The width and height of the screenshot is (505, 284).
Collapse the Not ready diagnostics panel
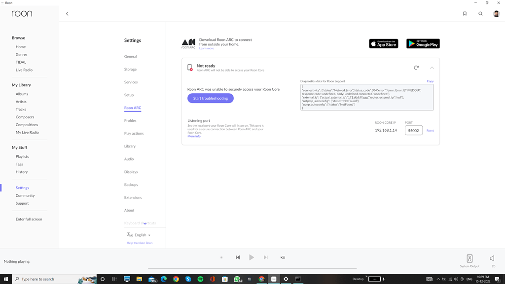[432, 68]
